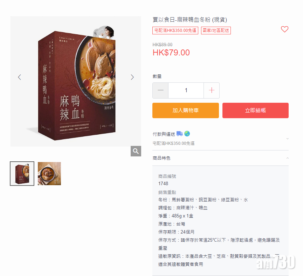Click the 商品特色 section header
This screenshot has width=303, height=276.
click(220, 158)
